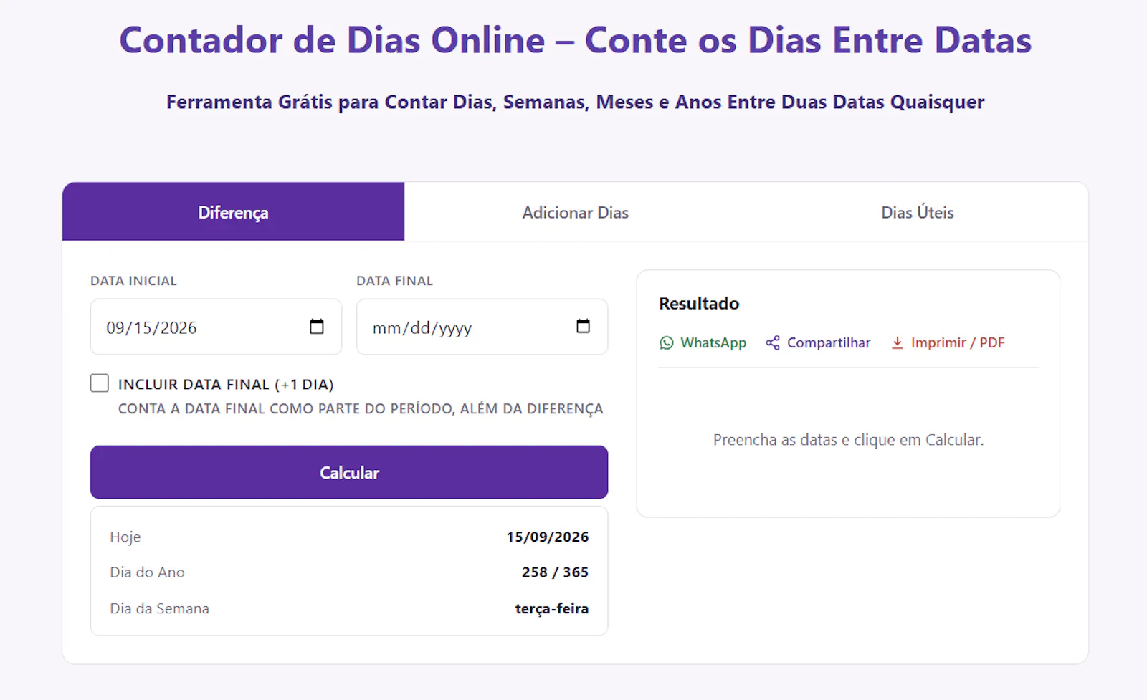Focus the Data Final mm/dd/yyyy field

482,327
